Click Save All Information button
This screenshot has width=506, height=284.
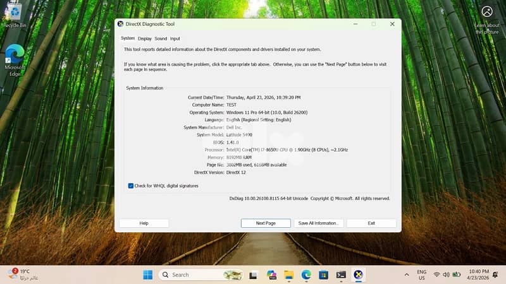coord(319,223)
